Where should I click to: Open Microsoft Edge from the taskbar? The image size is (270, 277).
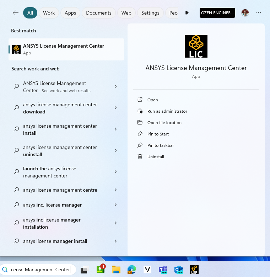(132, 270)
